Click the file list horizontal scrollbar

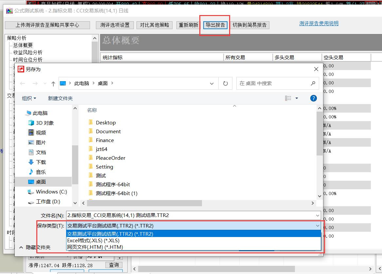(145, 203)
